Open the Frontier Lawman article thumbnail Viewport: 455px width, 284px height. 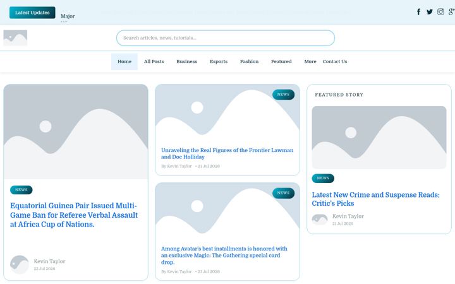[x=227, y=113]
